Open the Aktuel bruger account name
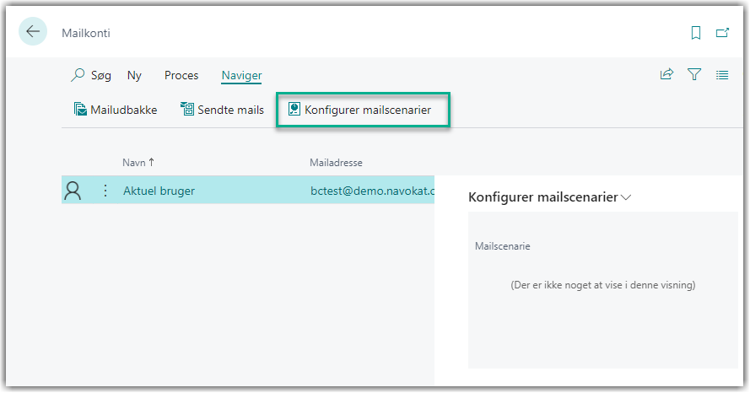 [x=159, y=191]
